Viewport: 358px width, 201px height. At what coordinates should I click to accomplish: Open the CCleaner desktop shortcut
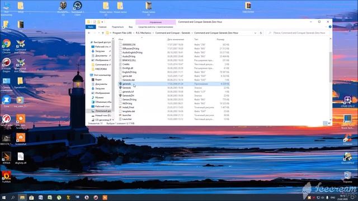(347, 139)
